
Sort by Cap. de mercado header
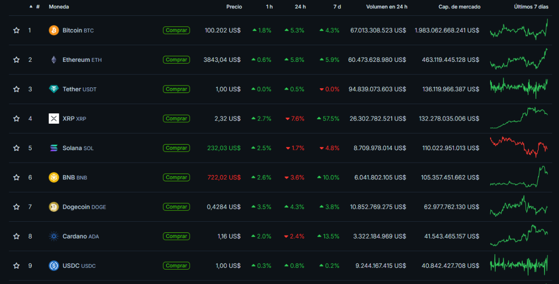459,7
